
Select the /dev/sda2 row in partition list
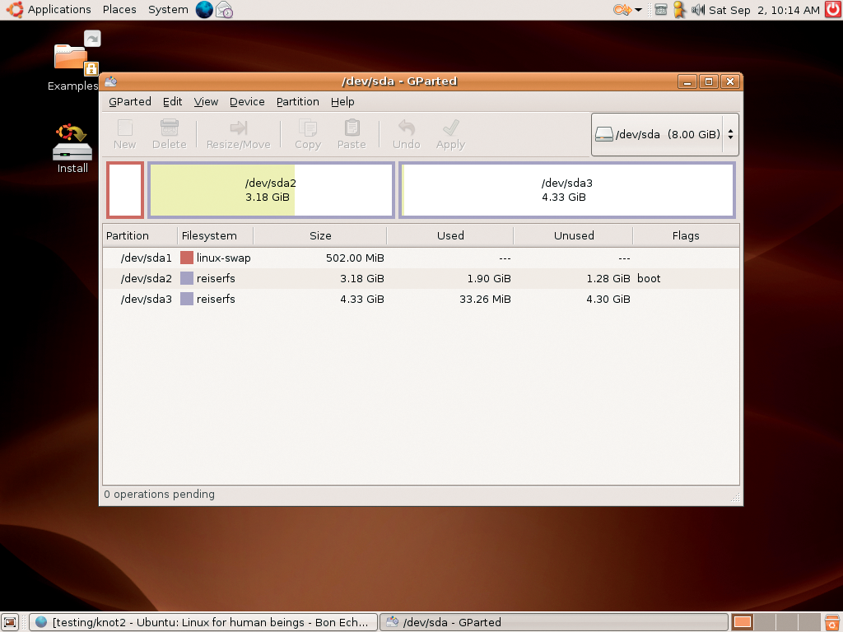pyautogui.click(x=421, y=278)
